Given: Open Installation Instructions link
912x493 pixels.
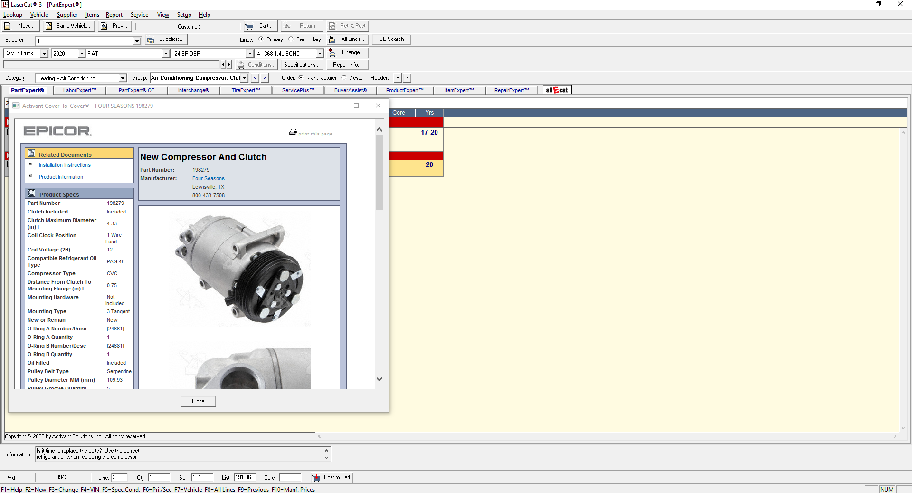Looking at the screenshot, I should (65, 165).
